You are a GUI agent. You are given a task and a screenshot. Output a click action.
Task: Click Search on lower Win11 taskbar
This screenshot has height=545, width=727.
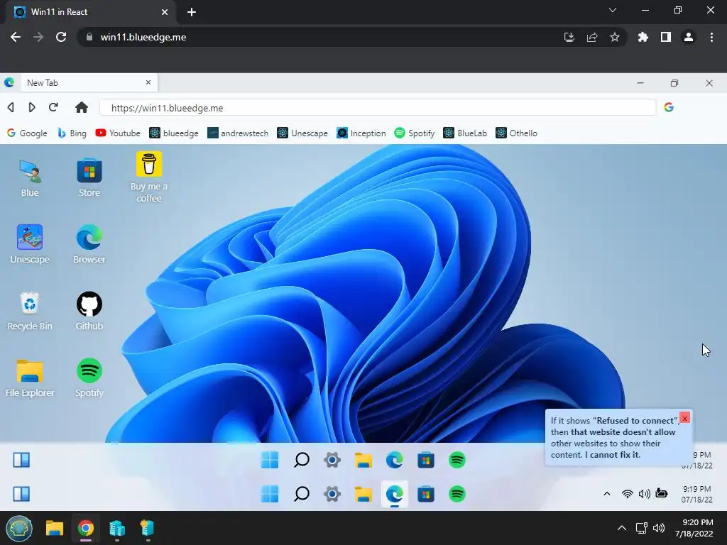point(301,494)
